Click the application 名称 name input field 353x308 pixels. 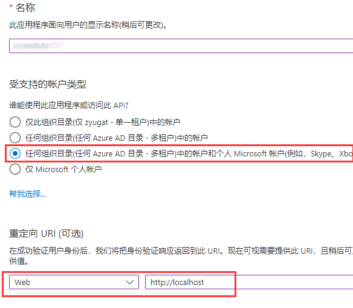click(181, 46)
